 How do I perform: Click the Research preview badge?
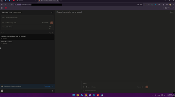(17, 12)
